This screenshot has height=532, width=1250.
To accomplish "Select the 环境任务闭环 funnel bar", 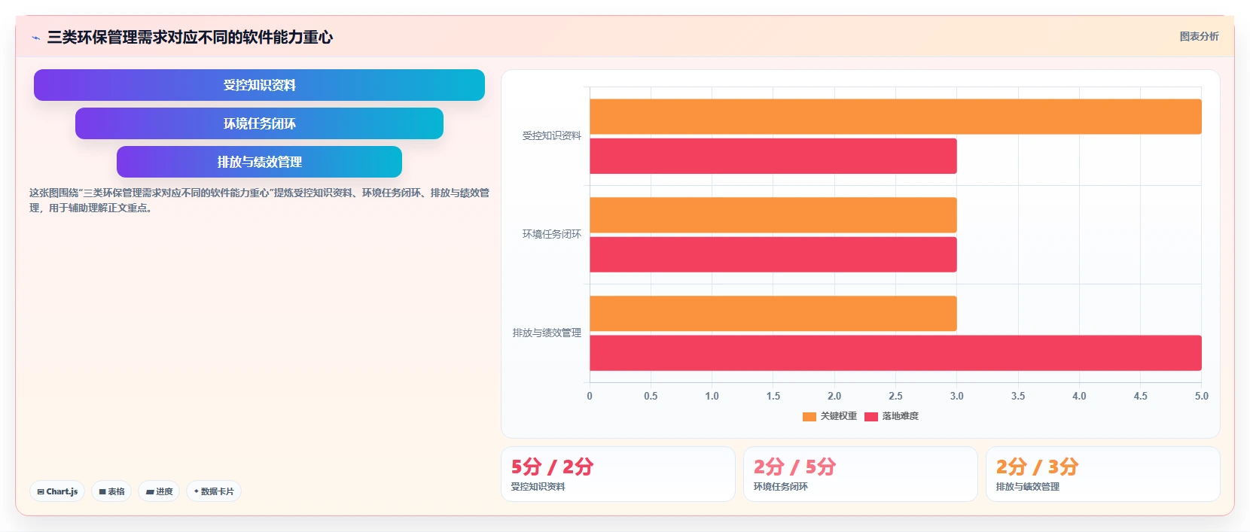I will (259, 123).
